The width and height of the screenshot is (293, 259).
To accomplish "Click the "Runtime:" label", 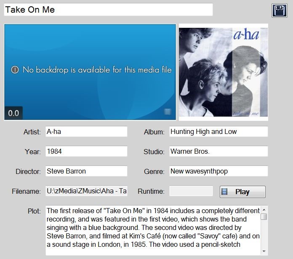I will (x=151, y=191).
